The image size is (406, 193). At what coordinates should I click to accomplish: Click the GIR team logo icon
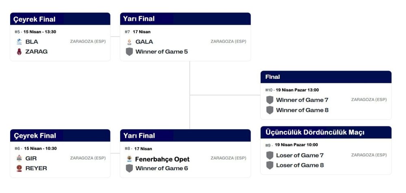click(x=19, y=158)
